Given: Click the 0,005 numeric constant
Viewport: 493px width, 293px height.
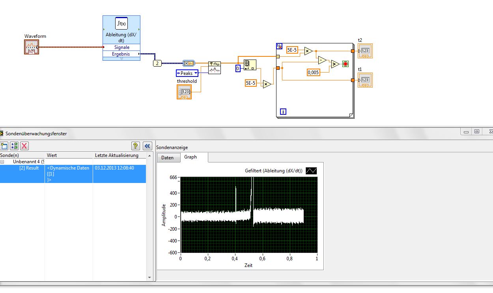Looking at the screenshot, I should pos(313,73).
